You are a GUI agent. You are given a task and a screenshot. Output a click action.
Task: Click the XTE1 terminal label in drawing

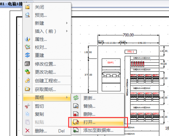131,52
